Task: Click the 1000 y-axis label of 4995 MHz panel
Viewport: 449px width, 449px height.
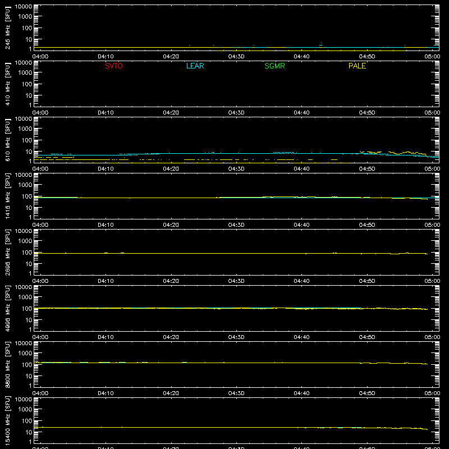Action: [x=25, y=297]
